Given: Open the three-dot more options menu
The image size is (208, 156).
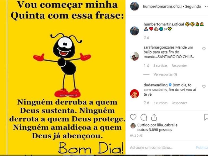Looking at the screenshot, I should 206,6.
